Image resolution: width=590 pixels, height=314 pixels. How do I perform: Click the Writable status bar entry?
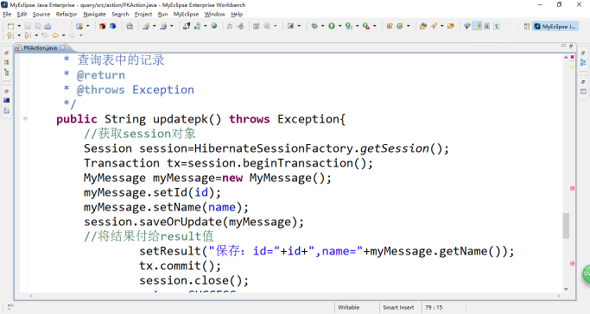348,307
